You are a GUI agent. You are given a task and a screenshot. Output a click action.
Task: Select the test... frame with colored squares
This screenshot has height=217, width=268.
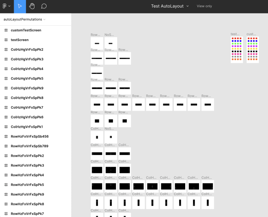[x=237, y=50]
